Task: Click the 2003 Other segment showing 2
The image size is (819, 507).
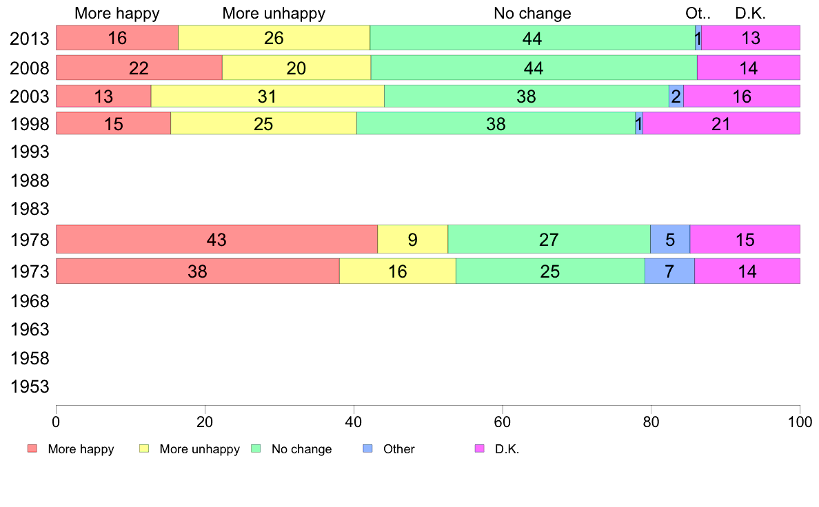Action: [676, 96]
